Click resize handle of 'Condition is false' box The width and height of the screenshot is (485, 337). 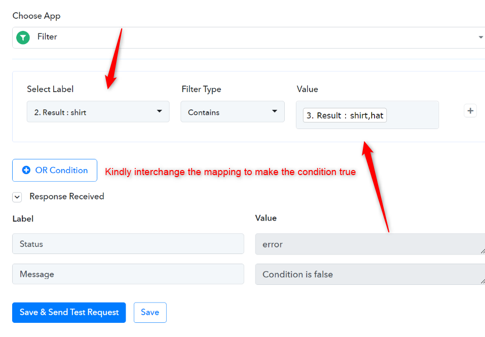tap(482, 281)
